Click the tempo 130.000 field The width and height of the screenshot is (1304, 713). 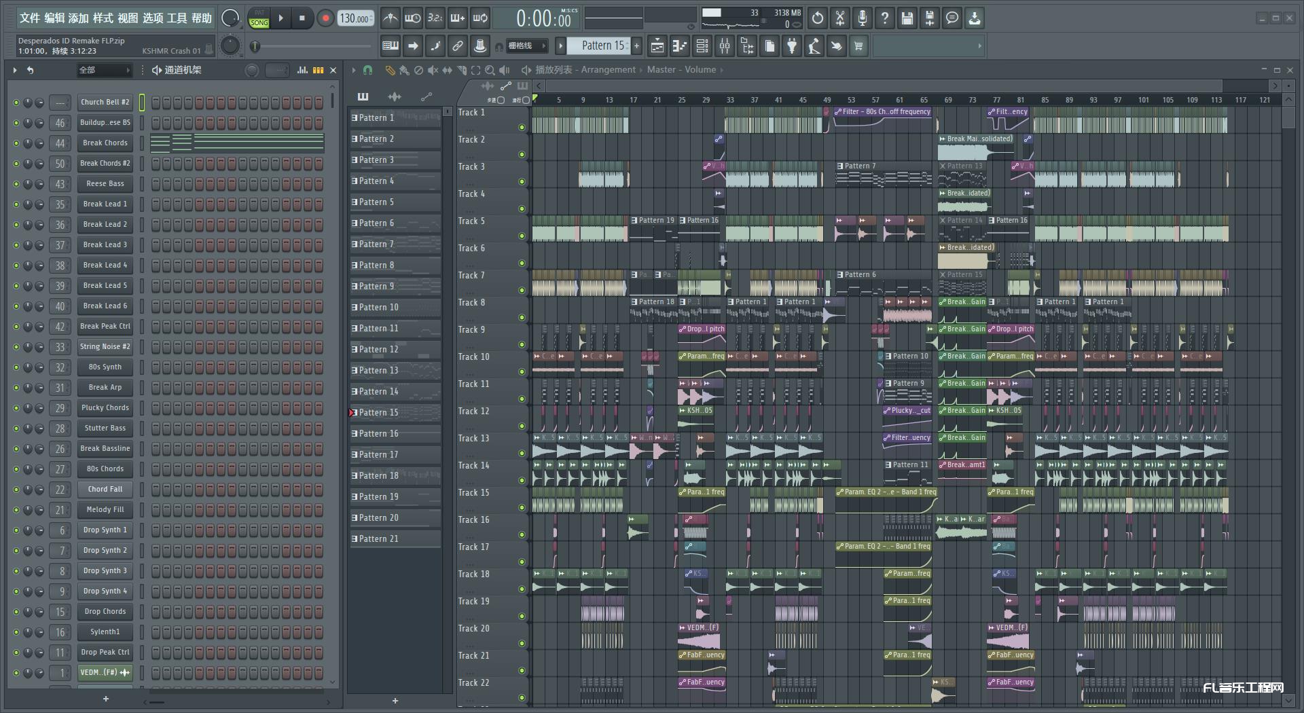coord(356,18)
